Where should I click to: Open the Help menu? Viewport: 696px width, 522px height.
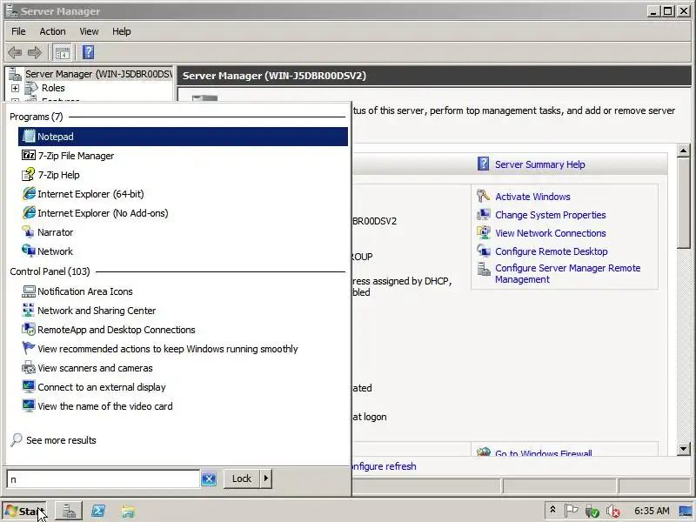(121, 31)
